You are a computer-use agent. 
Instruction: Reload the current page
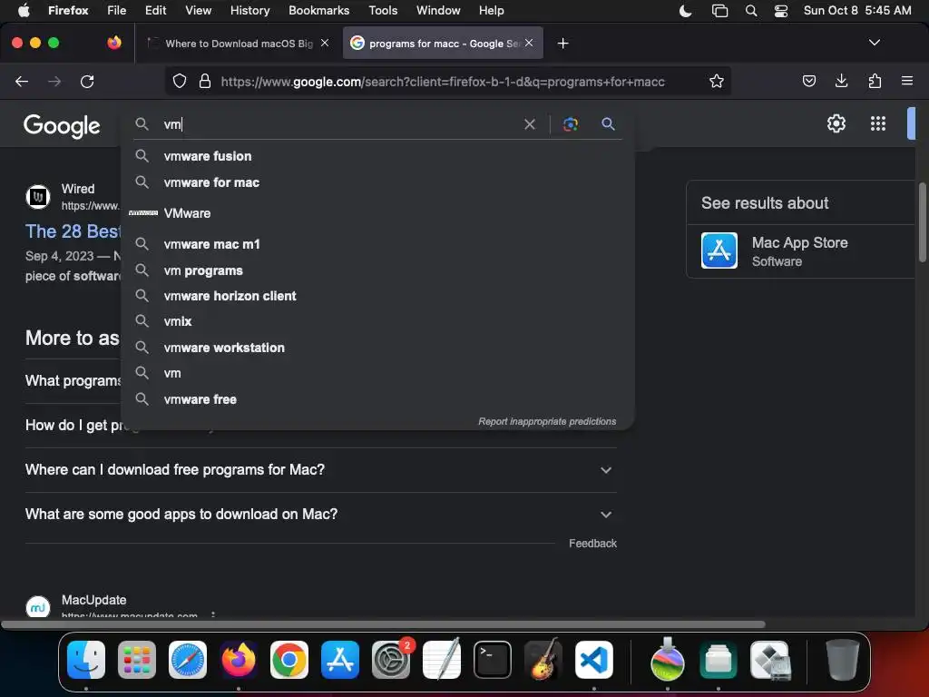coord(87,81)
